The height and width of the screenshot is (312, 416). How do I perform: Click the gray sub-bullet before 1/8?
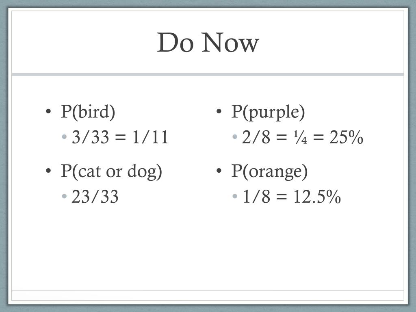coord(235,196)
